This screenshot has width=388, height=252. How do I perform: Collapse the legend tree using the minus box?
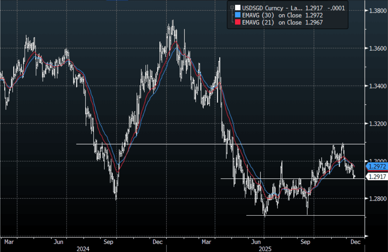(232, 7)
